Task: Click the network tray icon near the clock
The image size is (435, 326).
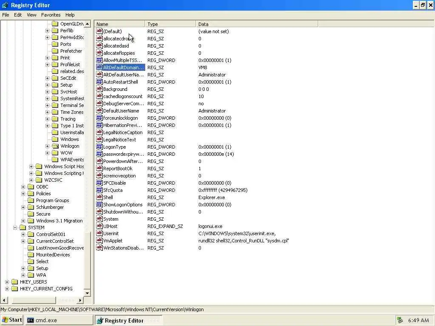Action: pyautogui.click(x=400, y=320)
